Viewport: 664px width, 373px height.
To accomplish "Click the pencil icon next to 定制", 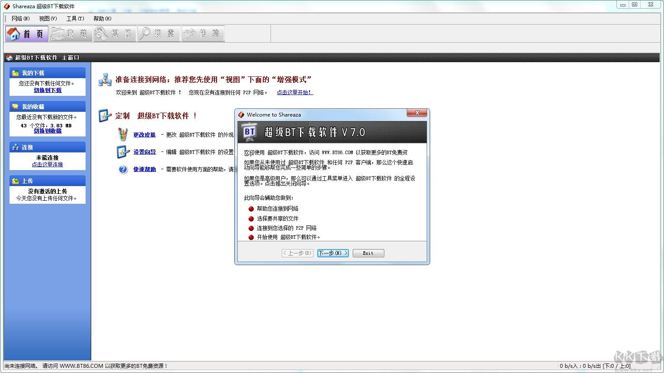I will click(104, 115).
